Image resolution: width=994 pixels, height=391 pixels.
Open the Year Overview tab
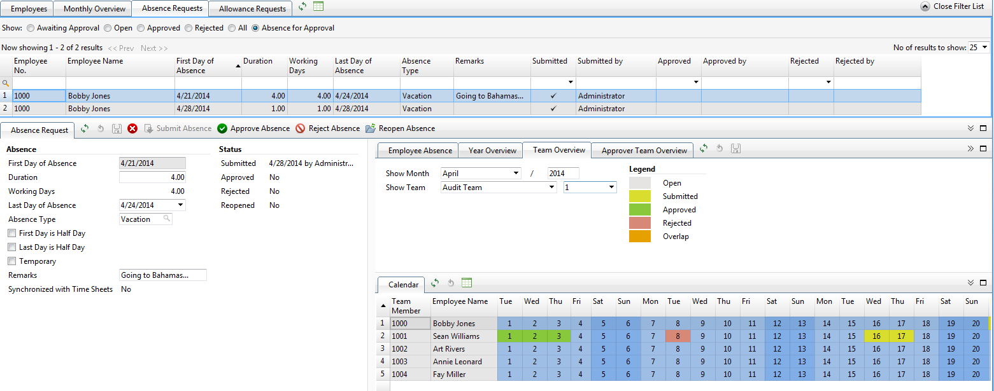click(492, 151)
